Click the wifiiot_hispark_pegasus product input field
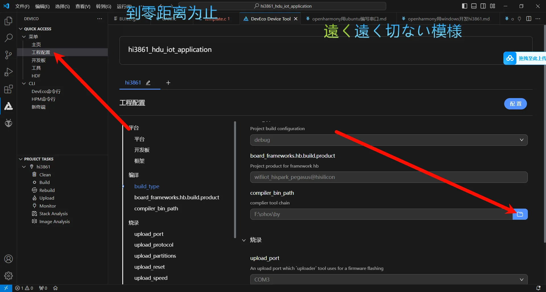This screenshot has width=546, height=292. coord(388,177)
